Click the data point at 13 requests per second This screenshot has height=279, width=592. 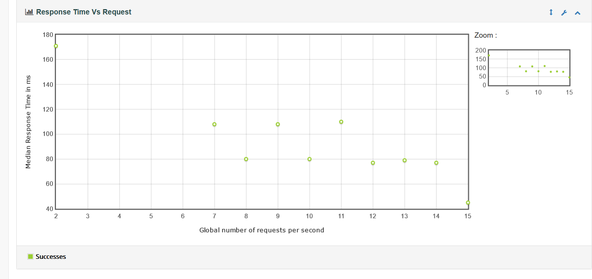[x=404, y=160]
